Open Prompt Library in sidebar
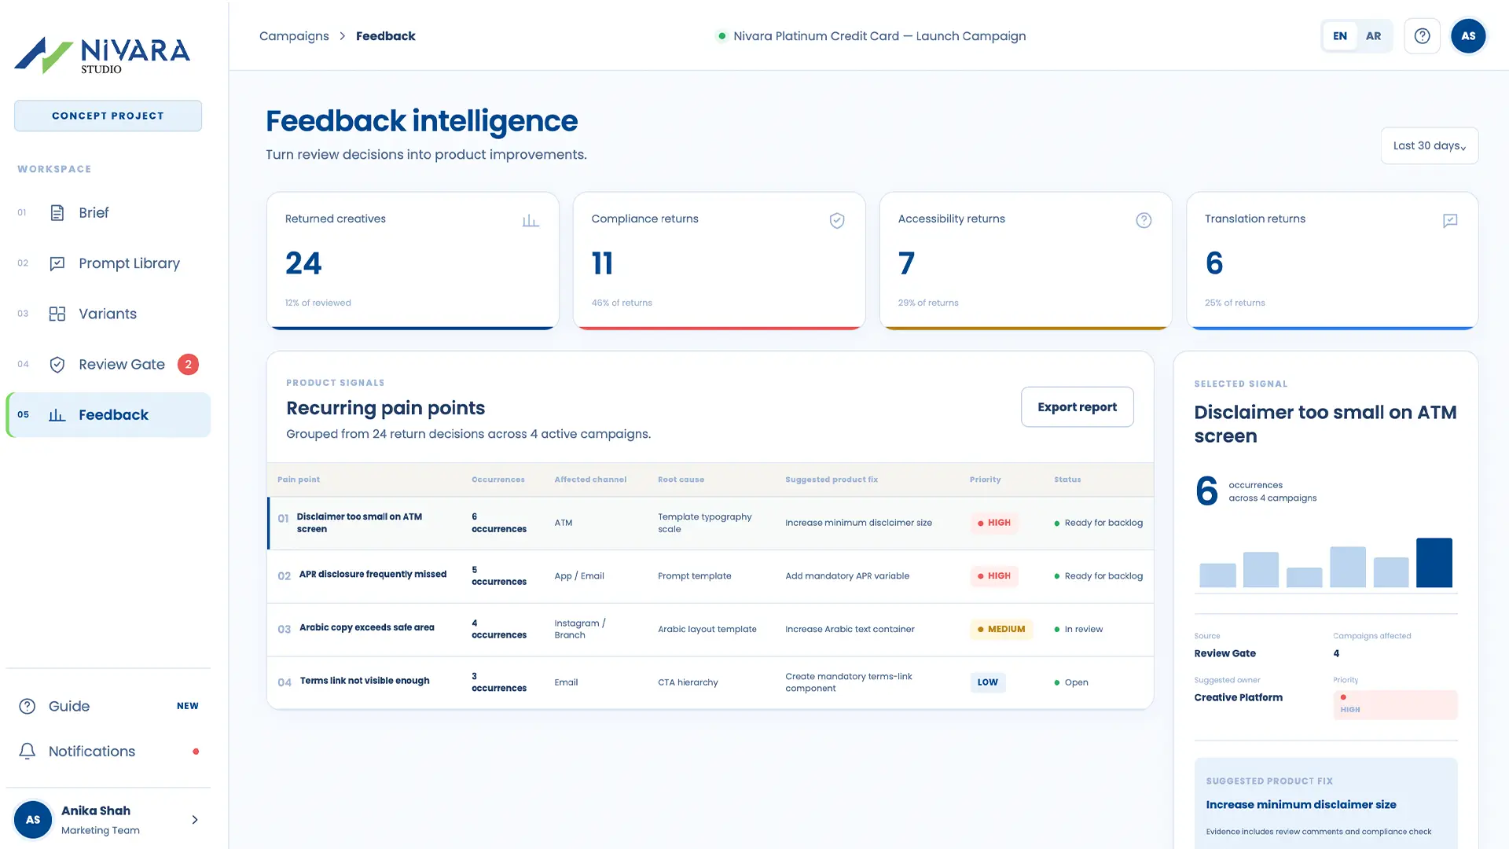 pyautogui.click(x=108, y=263)
